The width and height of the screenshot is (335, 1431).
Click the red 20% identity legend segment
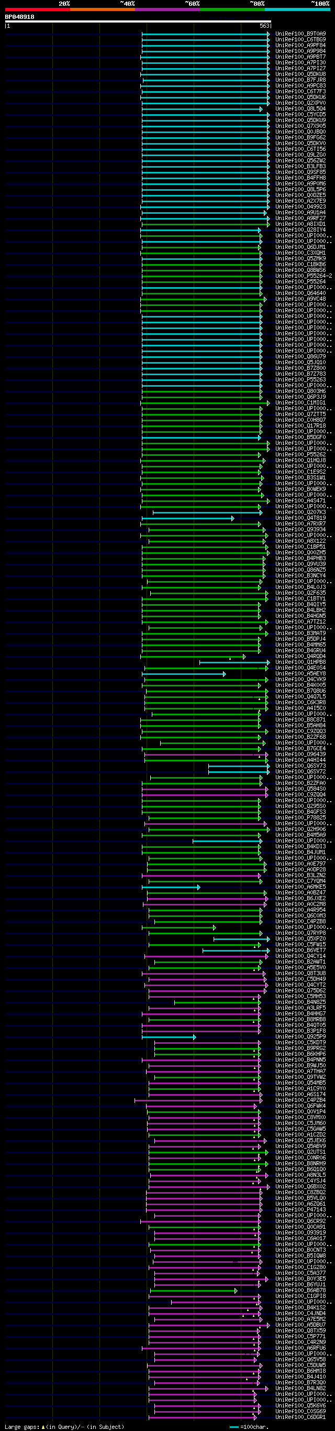coord(37,9)
